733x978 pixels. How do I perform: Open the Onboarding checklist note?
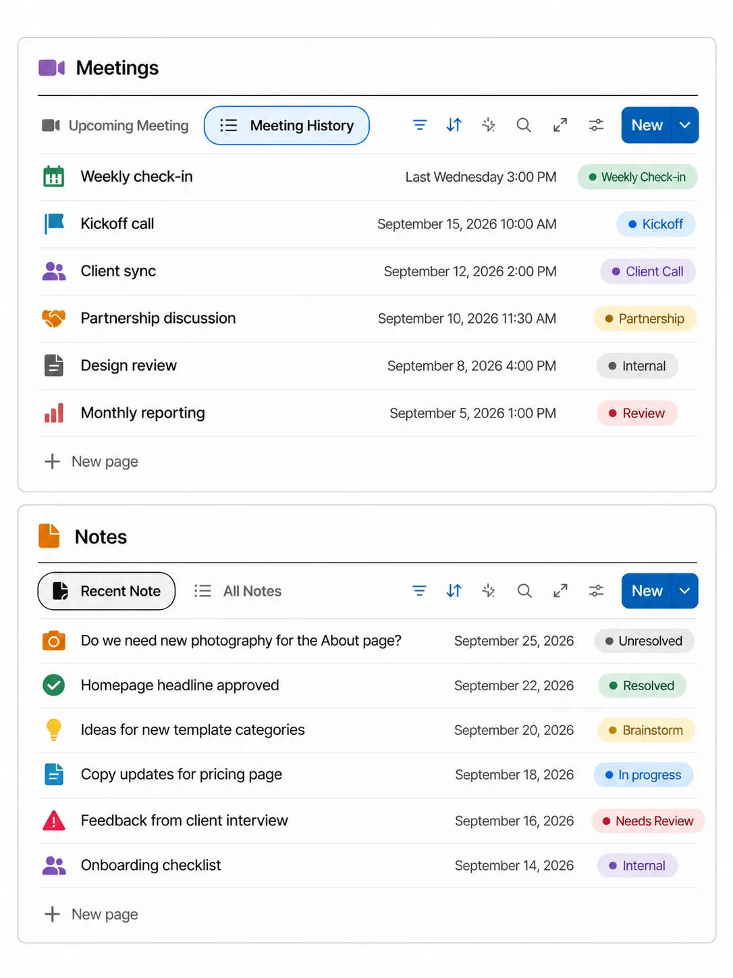[x=367, y=865]
